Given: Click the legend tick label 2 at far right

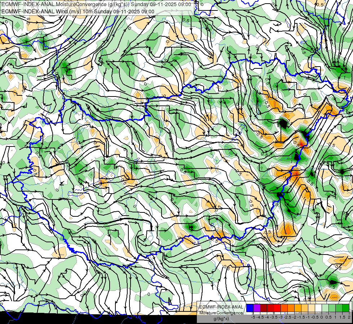Looking at the screenshot, I should click(x=349, y=317).
